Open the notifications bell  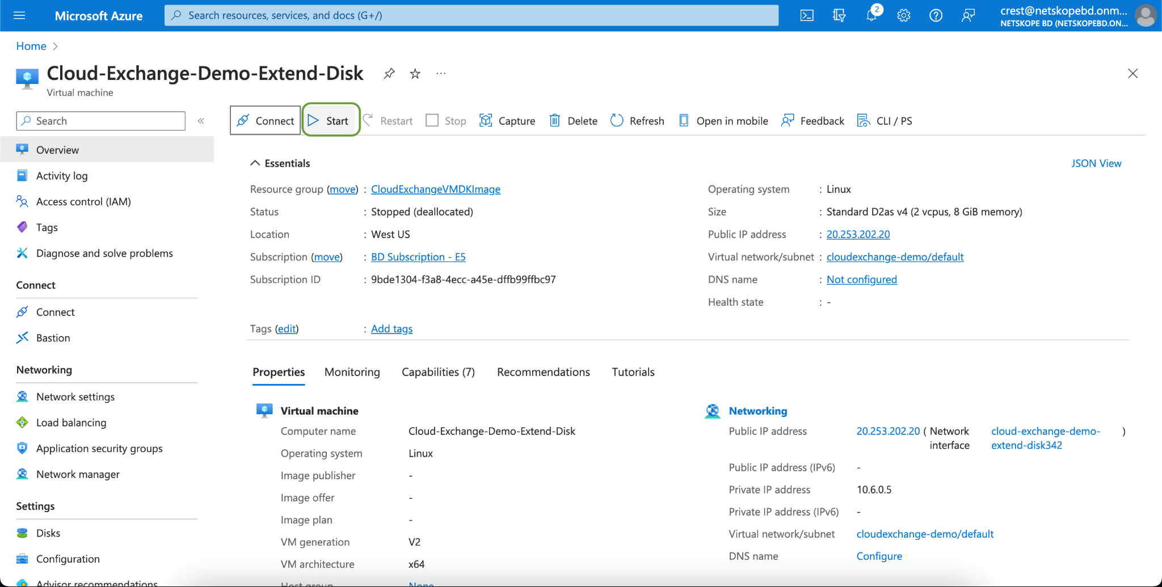tap(872, 15)
